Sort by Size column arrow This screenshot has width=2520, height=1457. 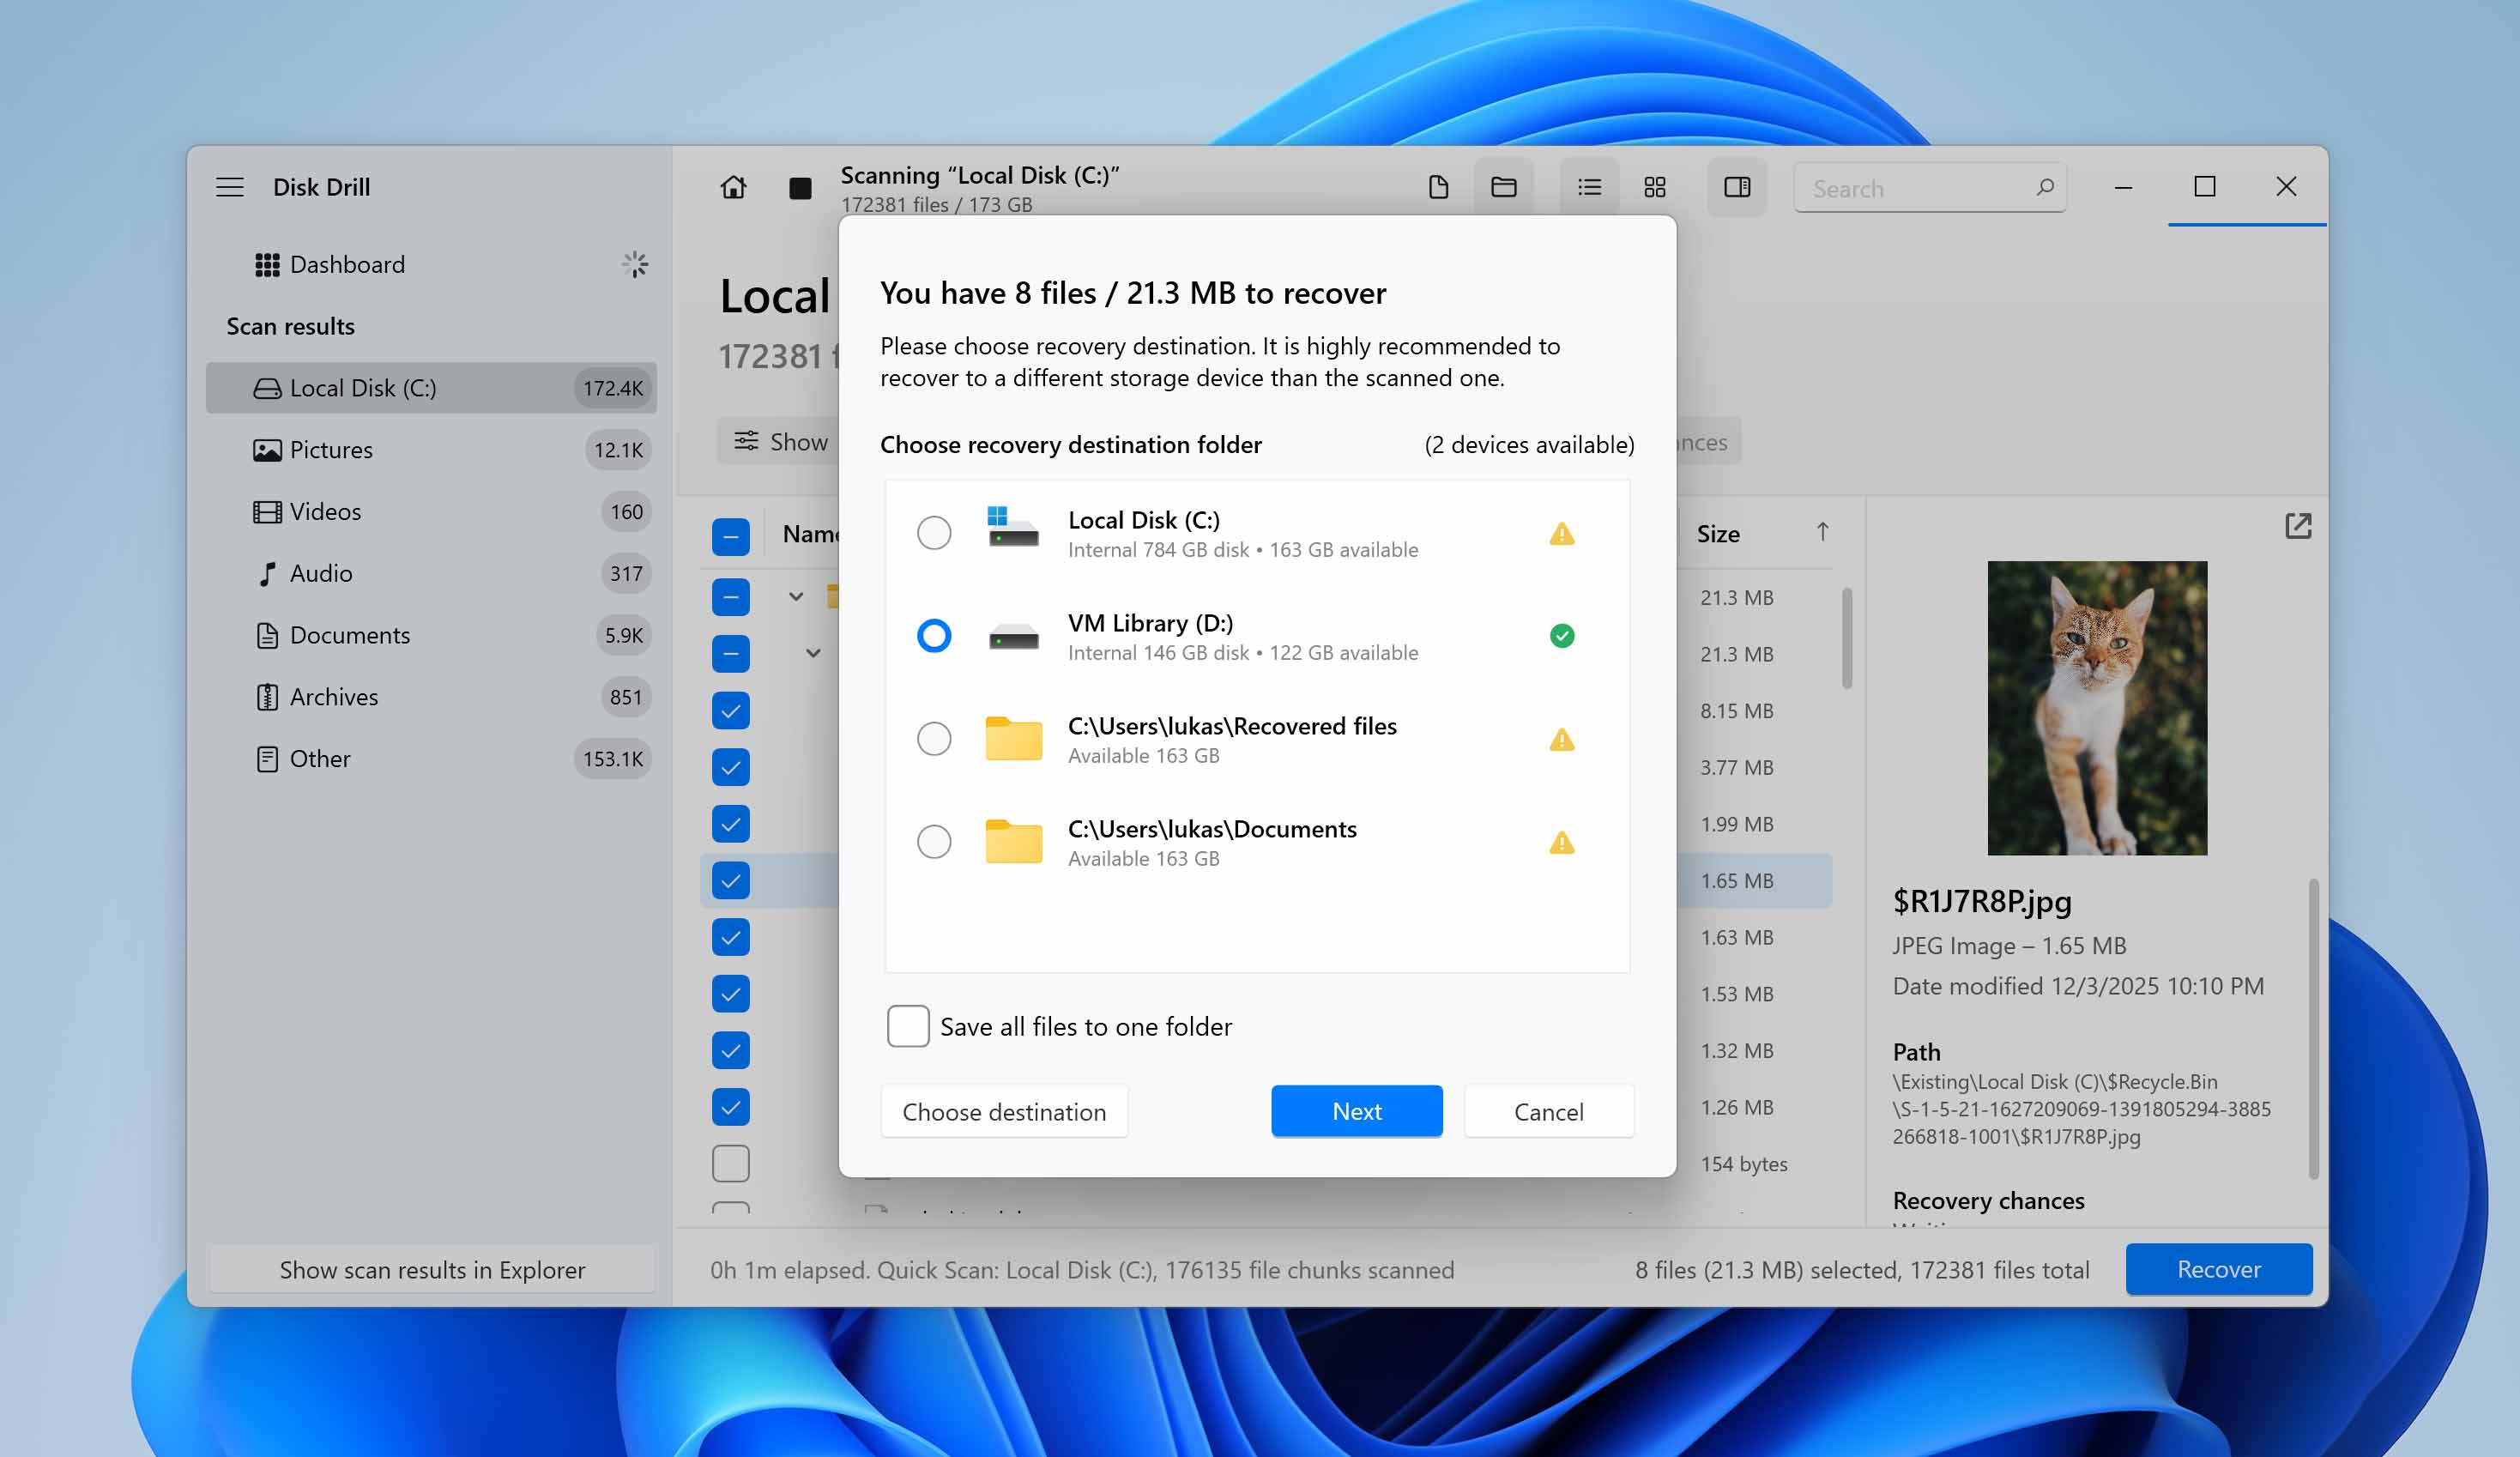pyautogui.click(x=1822, y=533)
